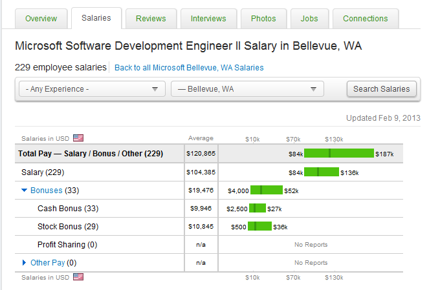Click Back to all Microsoft Bellevue, WA Salaries
Image resolution: width=429 pixels, height=290 pixels.
pos(189,67)
